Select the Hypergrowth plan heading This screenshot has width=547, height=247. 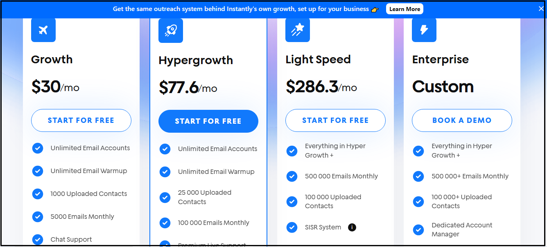click(x=196, y=60)
